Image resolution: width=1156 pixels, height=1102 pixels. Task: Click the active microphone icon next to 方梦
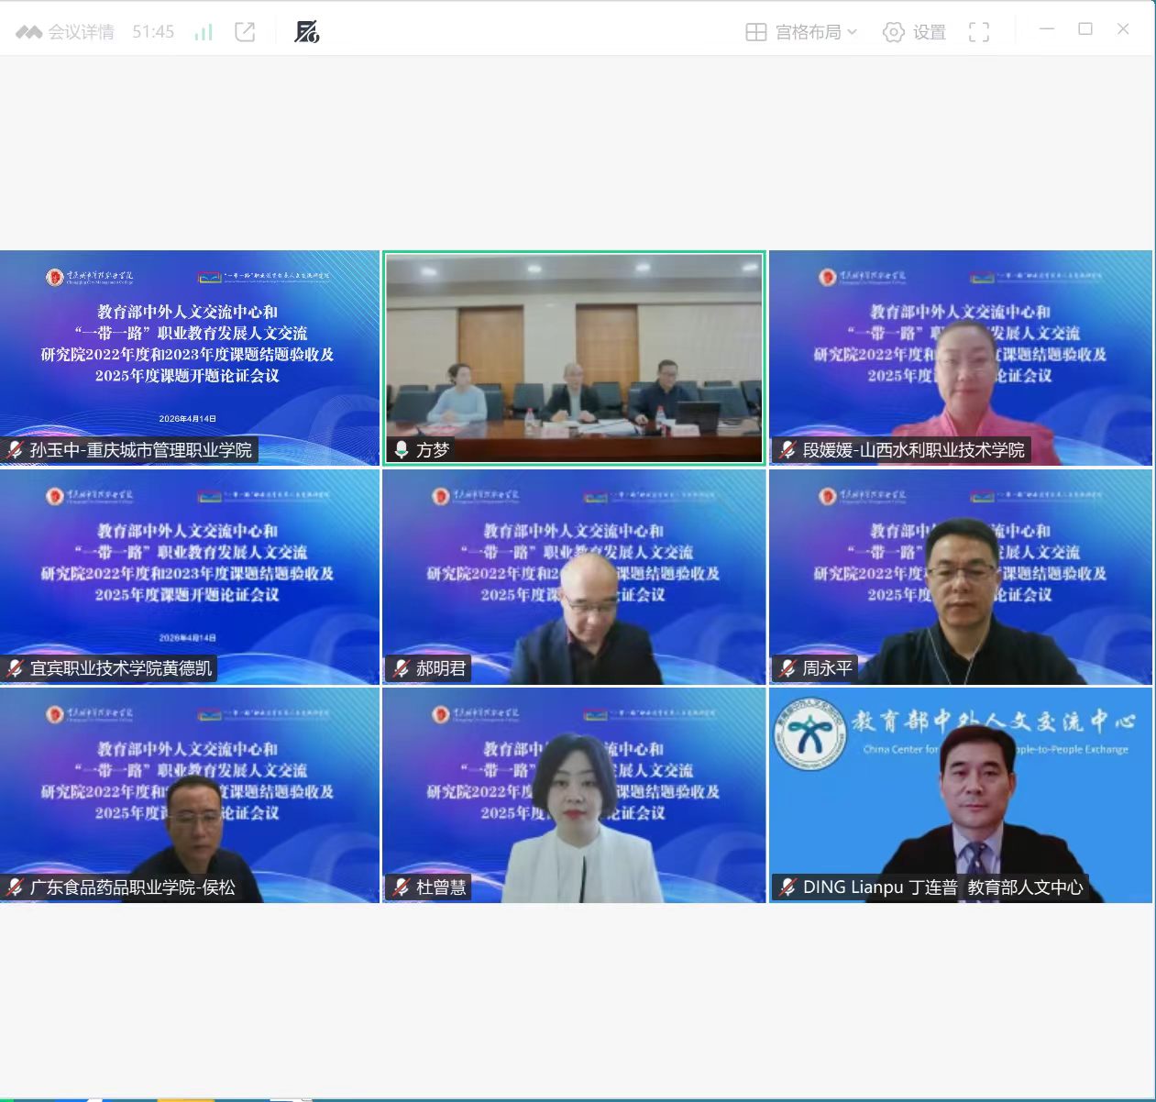[x=402, y=449]
